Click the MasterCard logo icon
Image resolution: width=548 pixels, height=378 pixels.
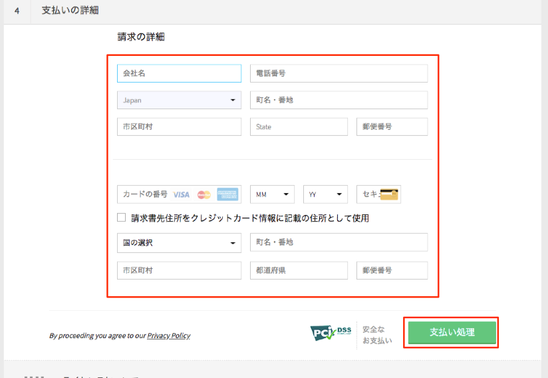click(204, 194)
